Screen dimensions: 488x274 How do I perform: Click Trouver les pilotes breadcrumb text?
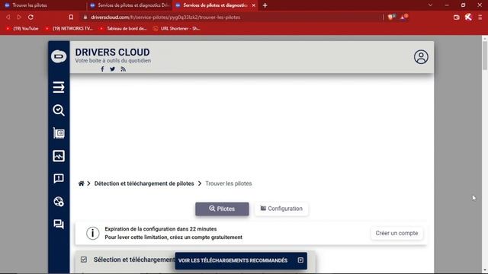pyautogui.click(x=229, y=183)
